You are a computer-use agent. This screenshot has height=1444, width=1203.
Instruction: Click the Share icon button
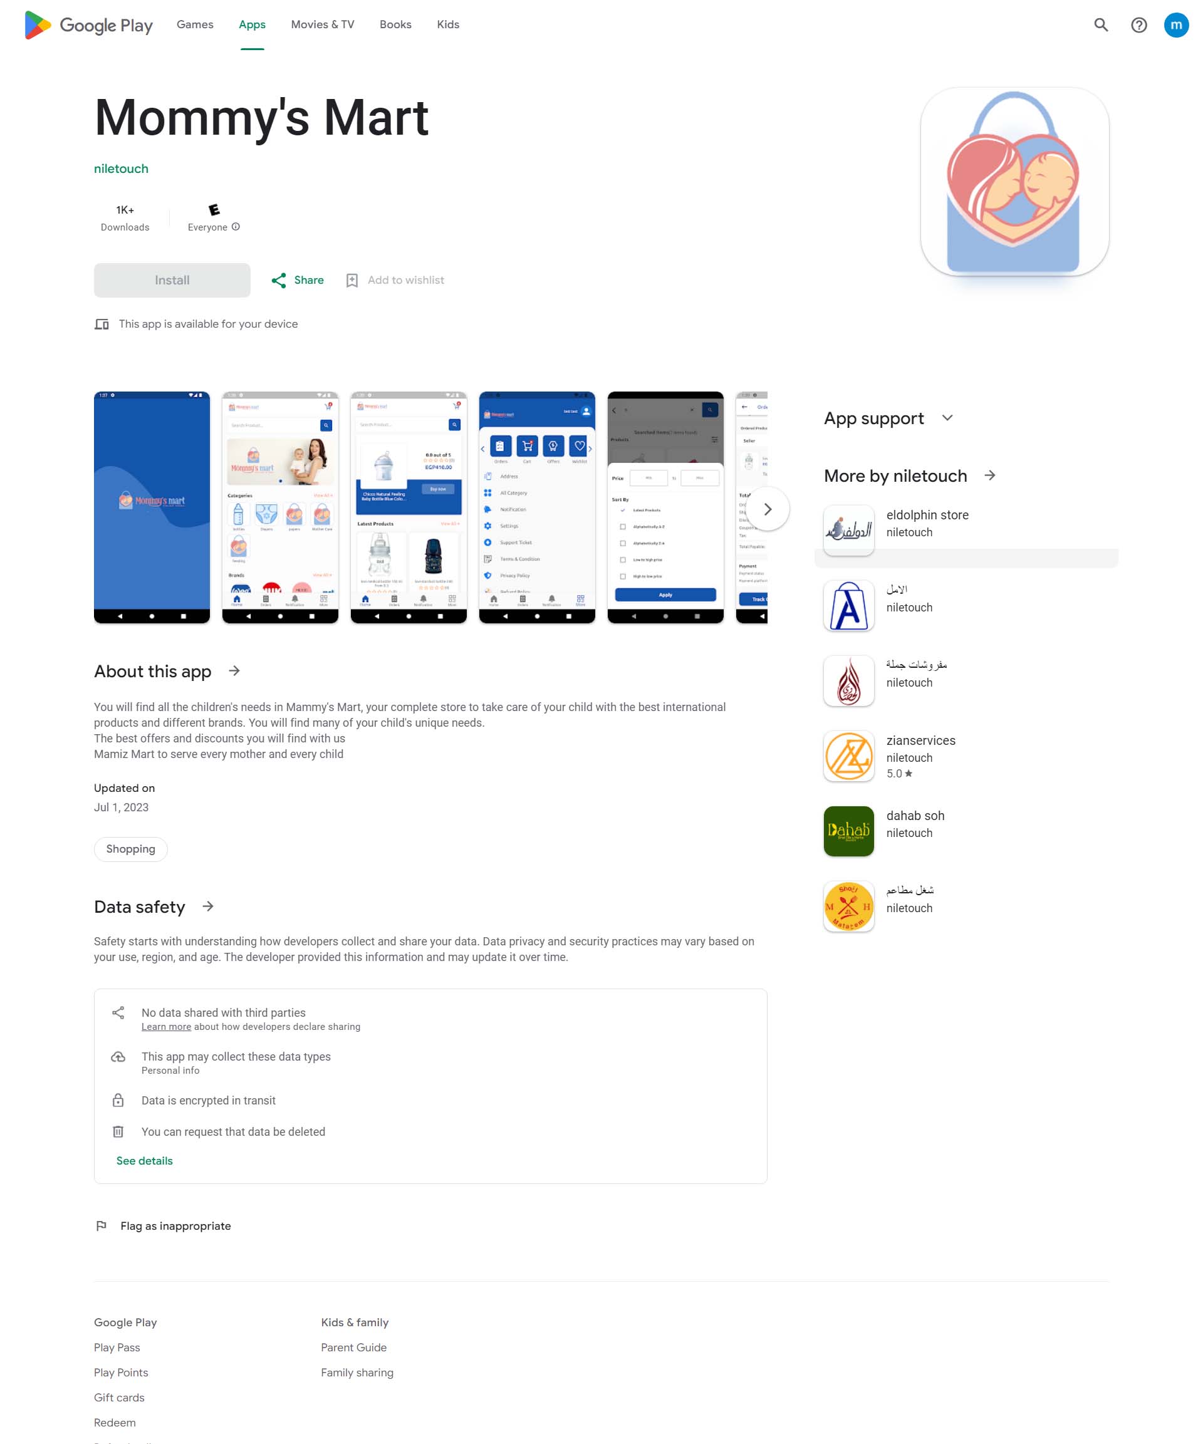tap(278, 279)
